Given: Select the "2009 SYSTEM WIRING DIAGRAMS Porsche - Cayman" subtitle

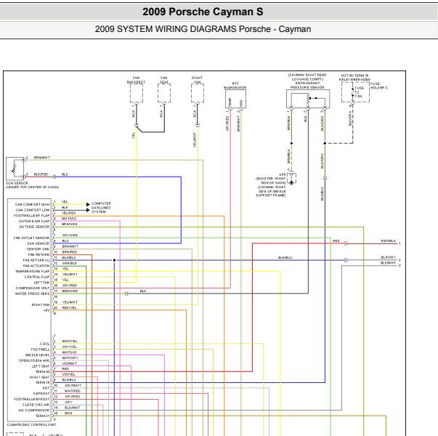Looking at the screenshot, I should pyautogui.click(x=203, y=29).
